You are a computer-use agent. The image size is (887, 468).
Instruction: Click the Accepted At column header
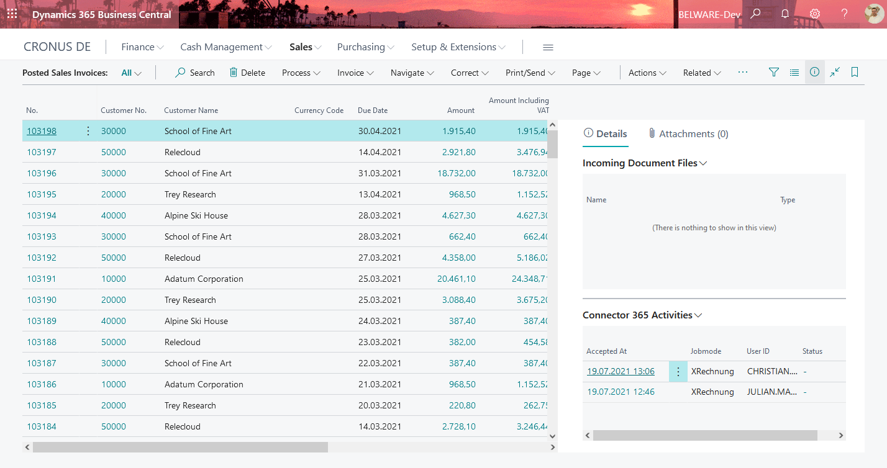pyautogui.click(x=607, y=351)
